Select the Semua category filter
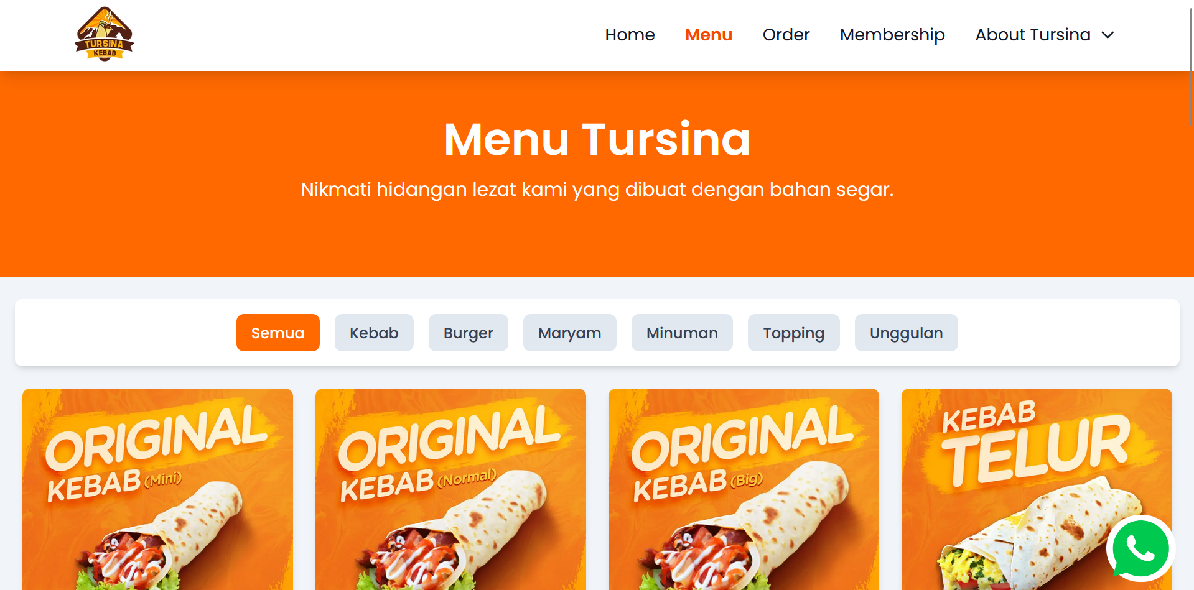 [x=278, y=333]
